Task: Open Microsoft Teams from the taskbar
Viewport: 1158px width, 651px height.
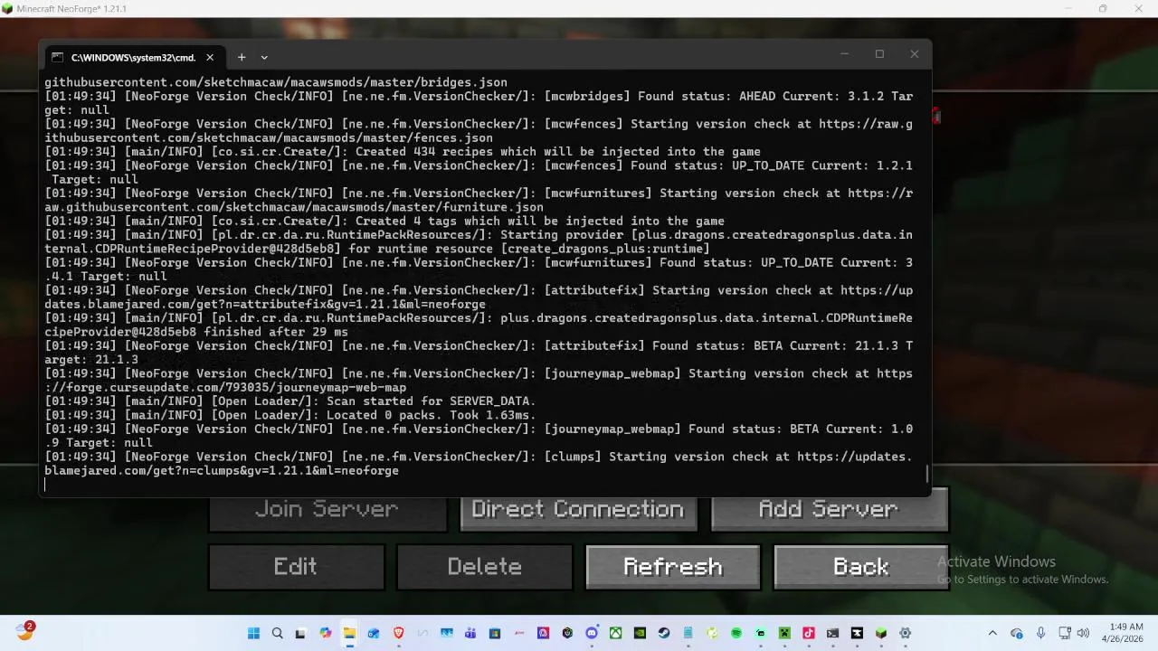Action: [470, 633]
